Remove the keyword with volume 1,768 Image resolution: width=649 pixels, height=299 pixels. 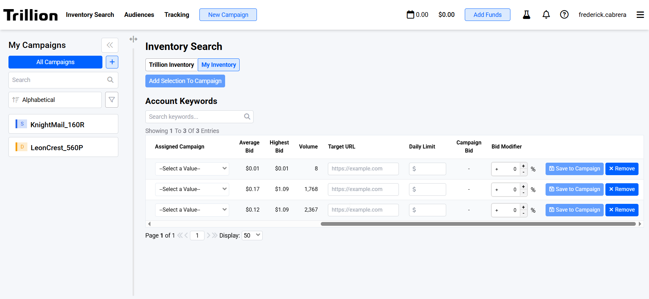click(622, 189)
